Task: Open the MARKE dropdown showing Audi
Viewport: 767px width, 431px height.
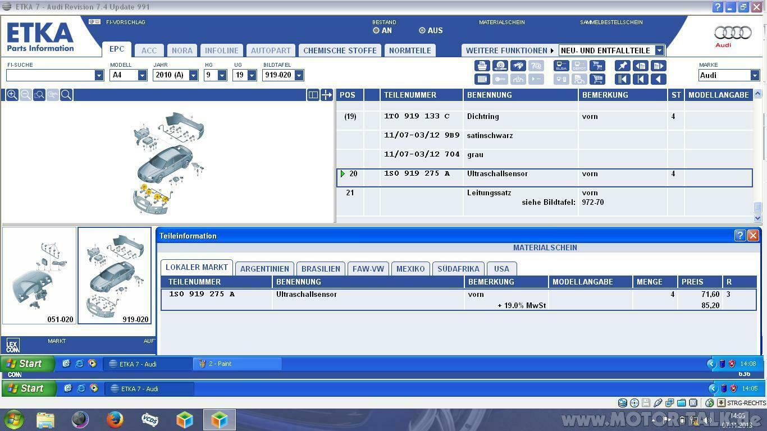Action: (x=755, y=75)
